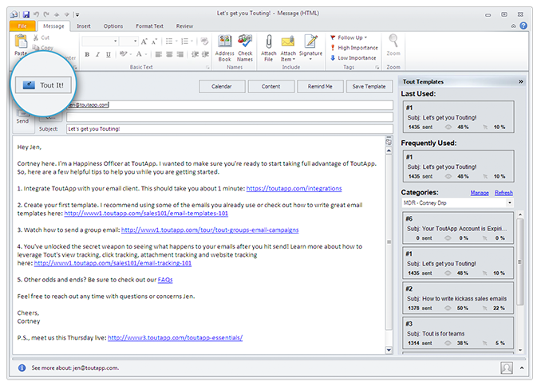541x389 pixels.
Task: Click the Manage categories link
Action: [x=480, y=193]
